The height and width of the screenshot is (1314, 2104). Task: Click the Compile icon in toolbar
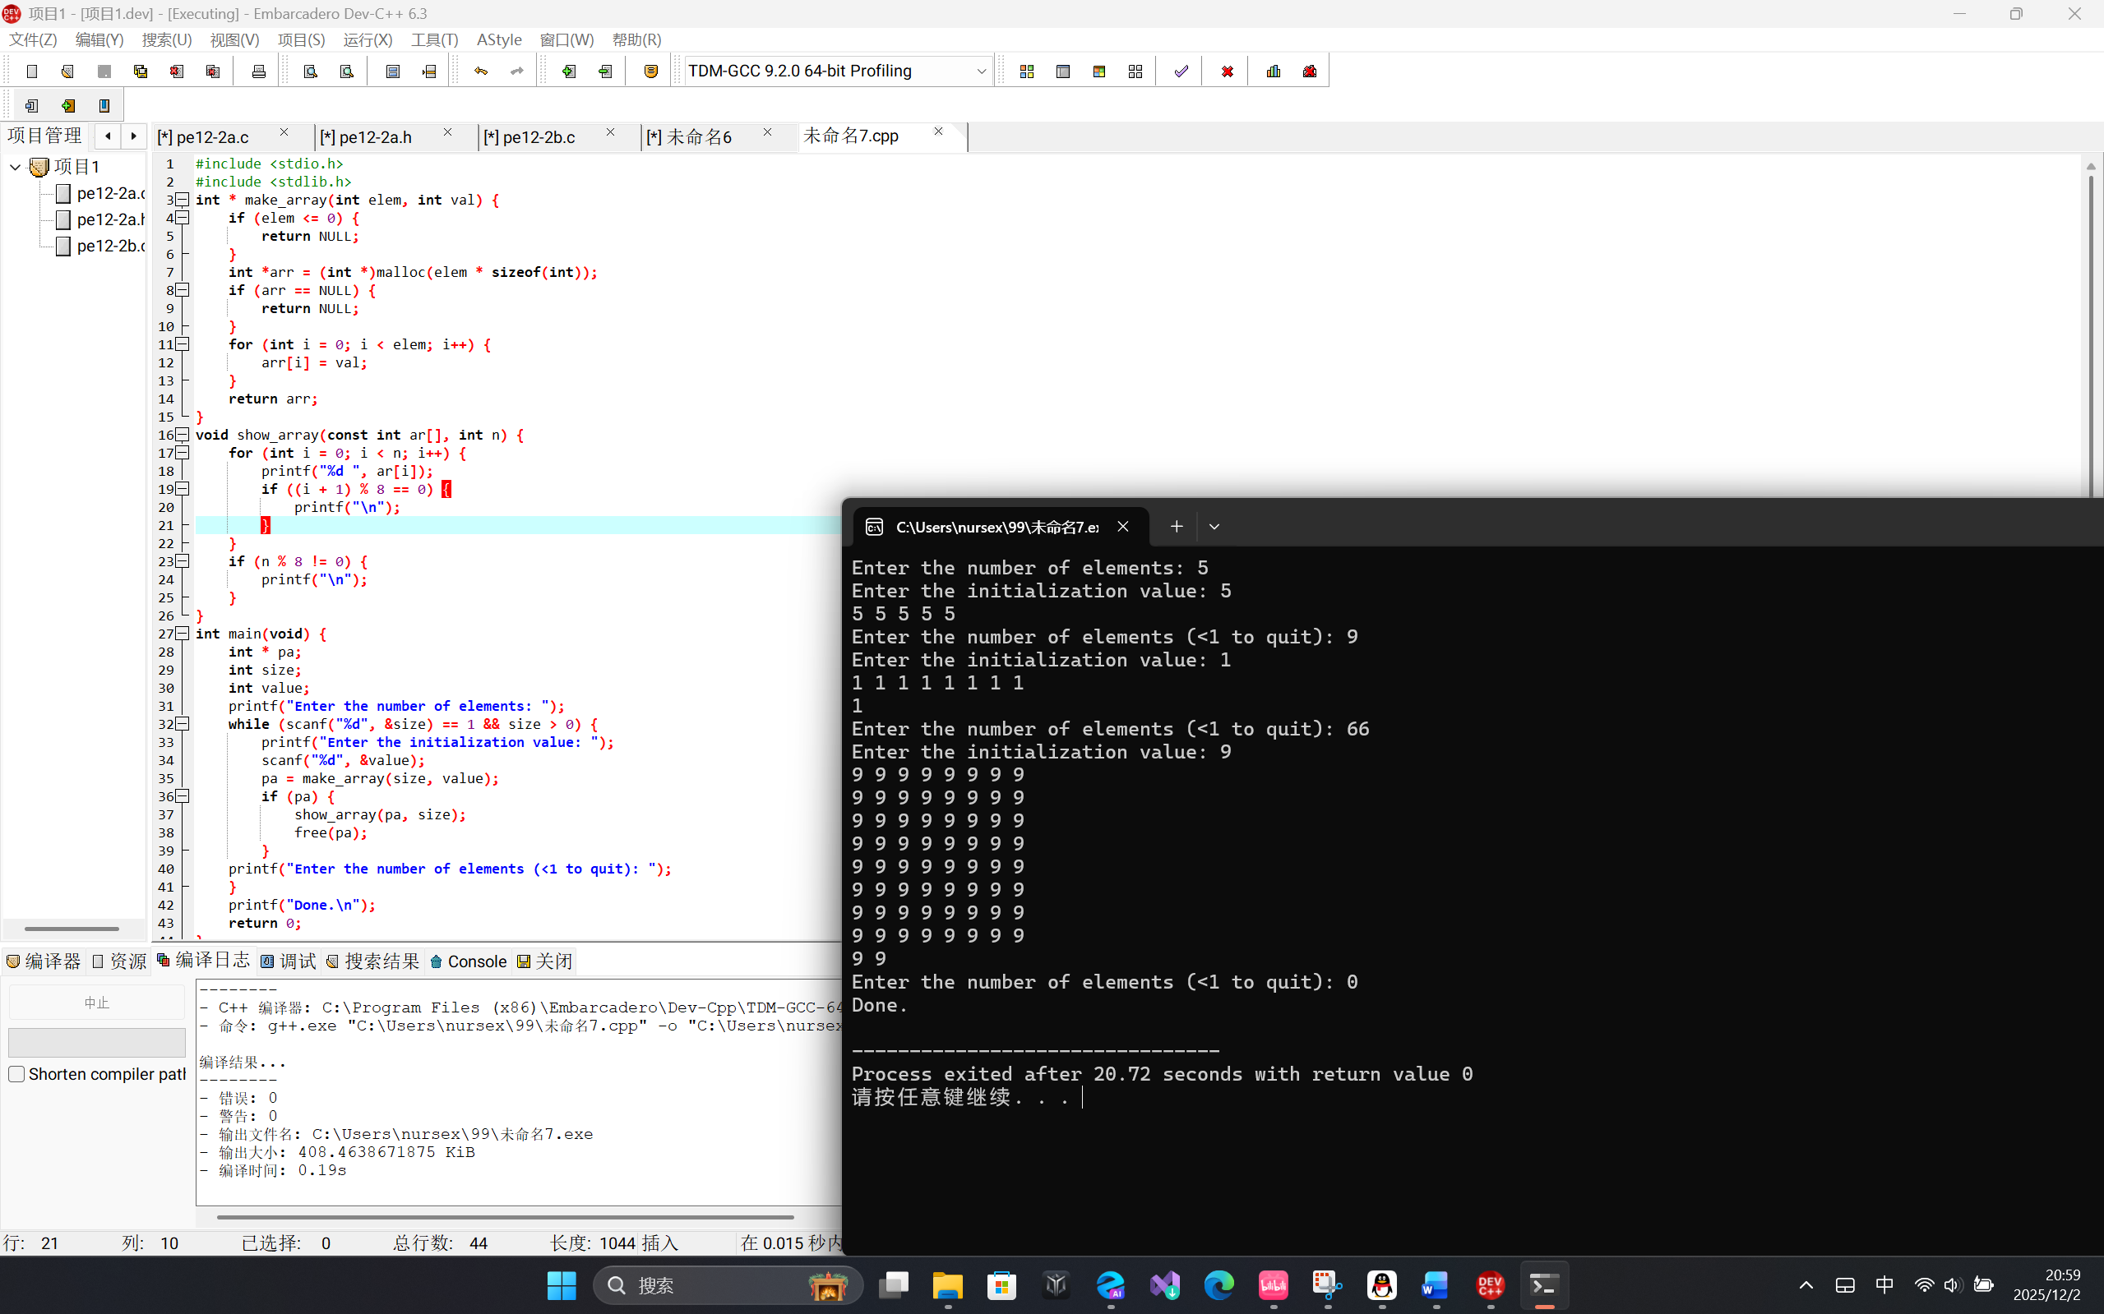point(1027,71)
